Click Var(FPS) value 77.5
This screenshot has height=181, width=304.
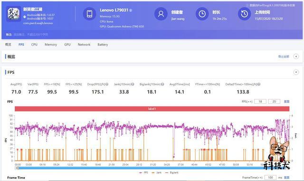(x=33, y=92)
